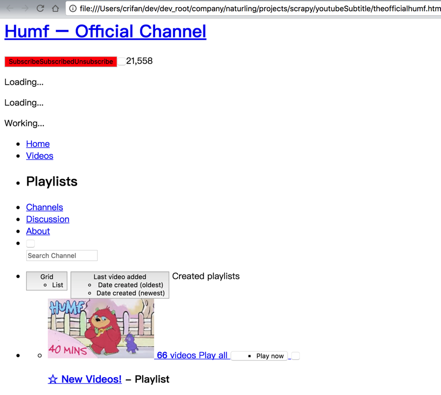Open the Discussion tab link
Image resolution: width=441 pixels, height=395 pixels.
click(x=48, y=219)
